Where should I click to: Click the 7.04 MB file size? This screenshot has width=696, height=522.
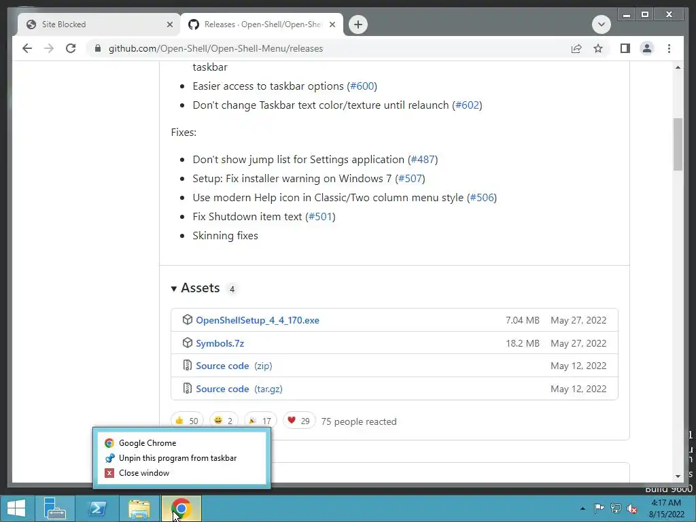coord(523,320)
